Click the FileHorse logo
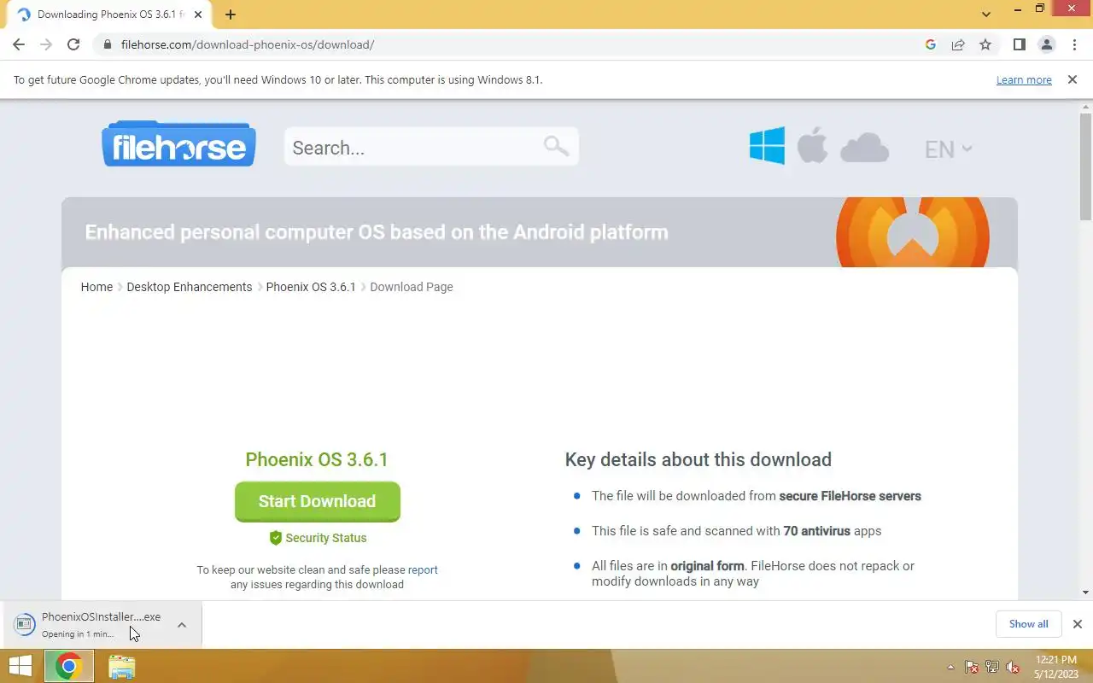 (x=178, y=144)
